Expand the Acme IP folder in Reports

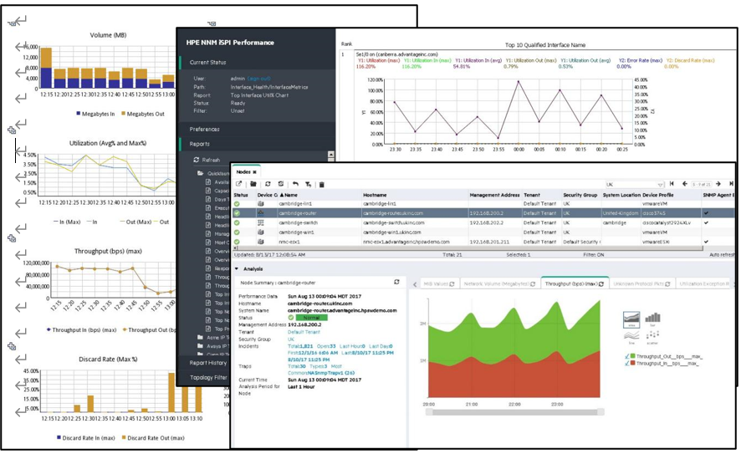[201, 337]
